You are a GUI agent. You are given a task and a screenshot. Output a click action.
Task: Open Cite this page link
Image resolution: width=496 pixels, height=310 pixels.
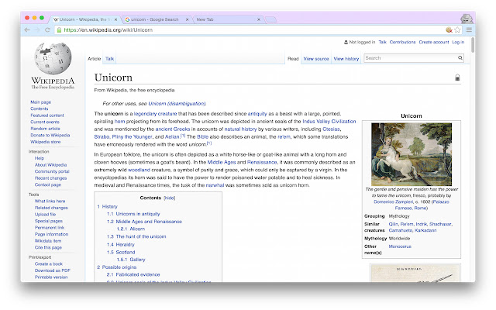point(48,248)
